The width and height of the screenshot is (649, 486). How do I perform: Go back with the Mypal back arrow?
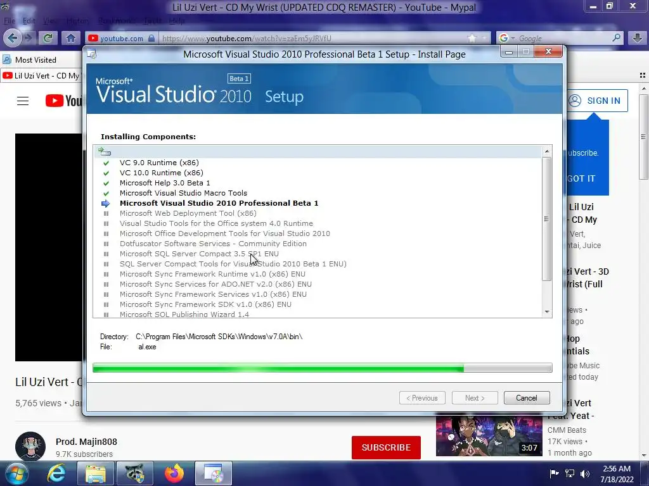(12, 39)
